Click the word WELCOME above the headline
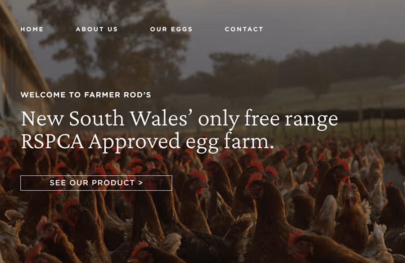The height and width of the screenshot is (263, 405). point(43,95)
